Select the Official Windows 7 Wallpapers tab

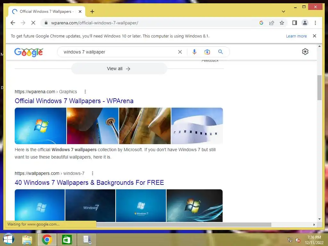(46, 12)
